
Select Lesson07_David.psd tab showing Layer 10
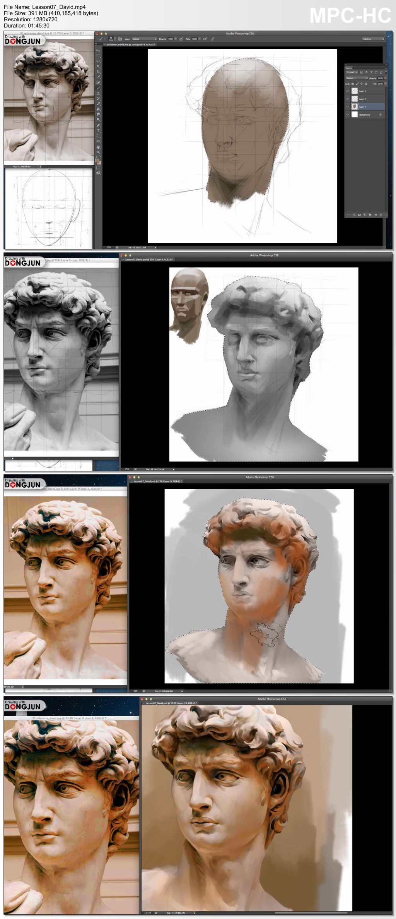click(x=171, y=703)
